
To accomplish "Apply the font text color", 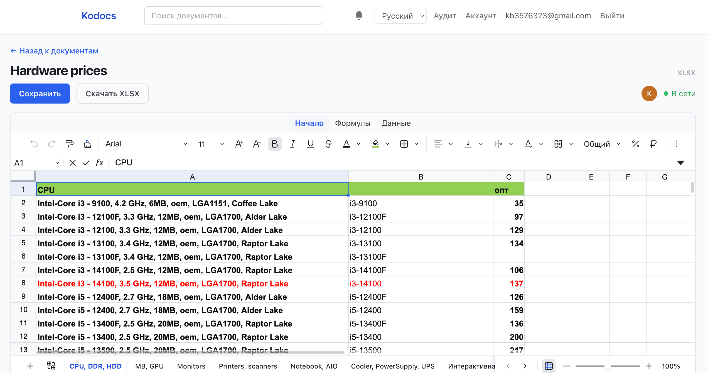I will [x=346, y=144].
